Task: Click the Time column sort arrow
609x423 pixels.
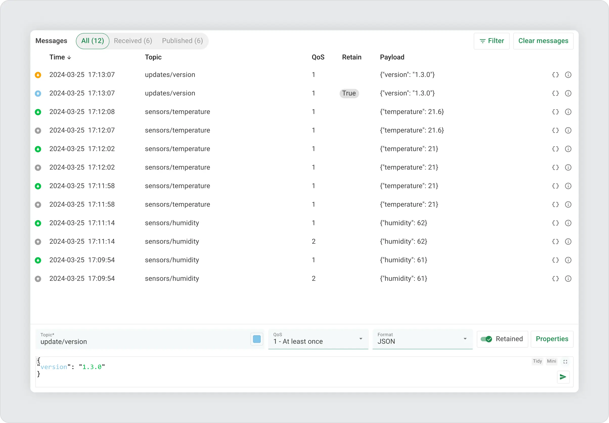Action: coord(69,58)
